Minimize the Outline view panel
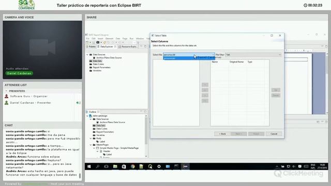The height and width of the screenshot is (186, 331). 141,112
